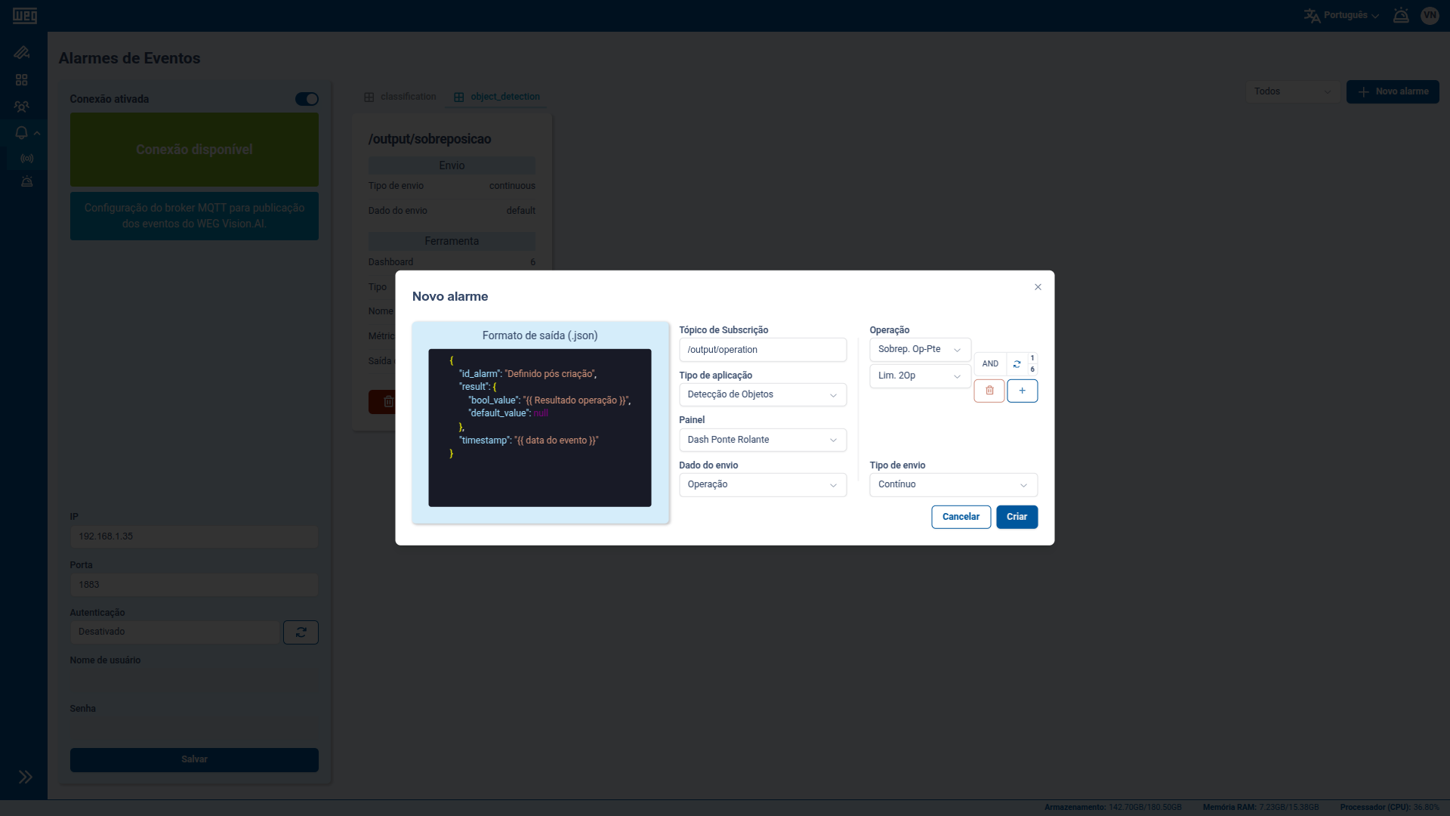Open the Painel dropdown showing Dash Ponte Rolante
Viewport: 1450px width, 816px height.
762,440
